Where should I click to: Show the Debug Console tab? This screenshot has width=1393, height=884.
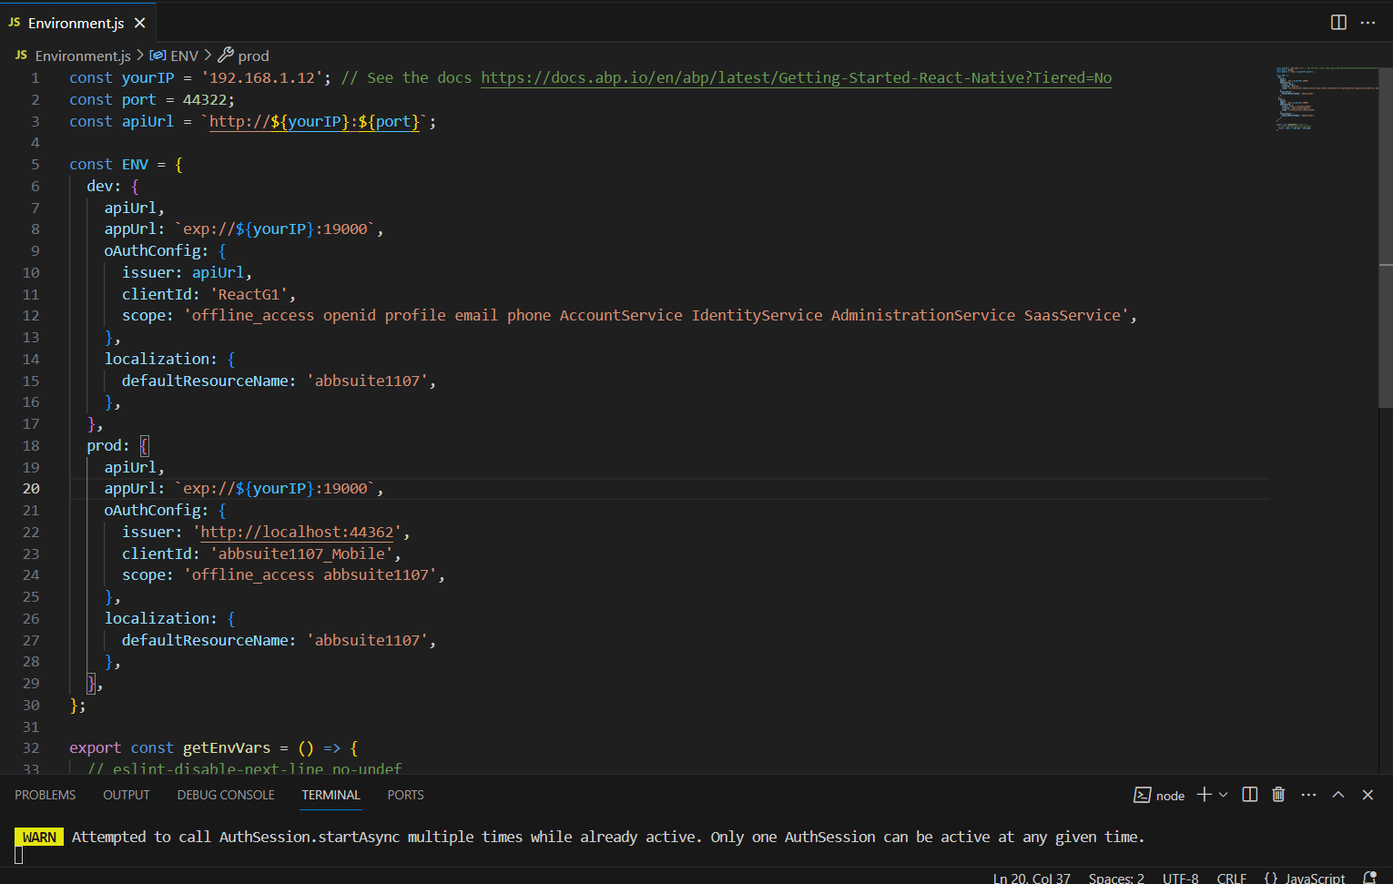tap(226, 795)
